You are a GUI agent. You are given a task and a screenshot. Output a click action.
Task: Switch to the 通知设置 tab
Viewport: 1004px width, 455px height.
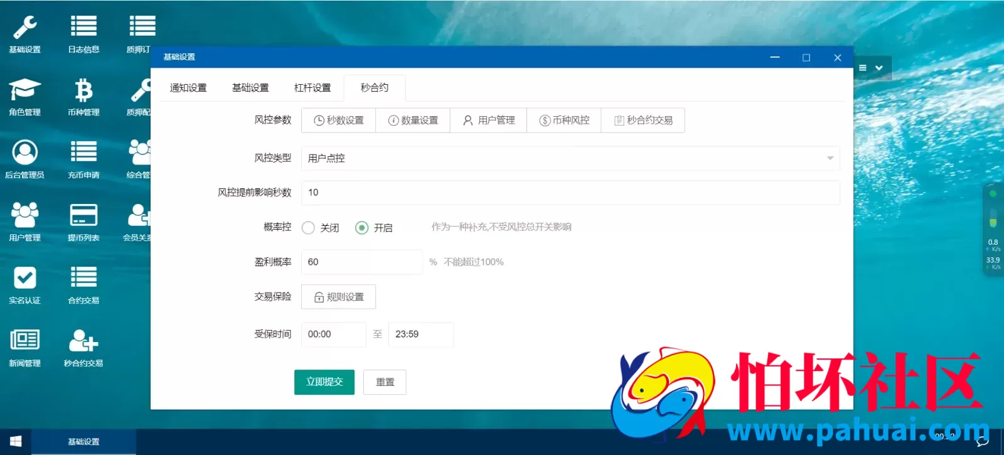coord(188,88)
